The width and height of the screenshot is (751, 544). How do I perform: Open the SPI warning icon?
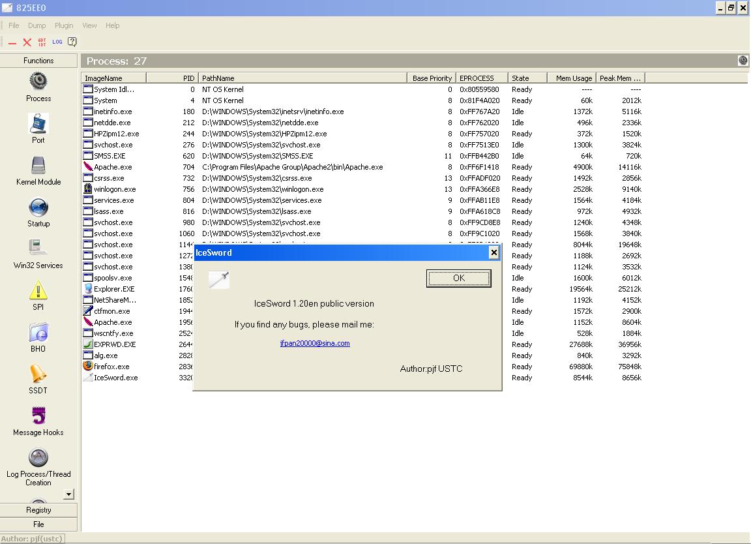tap(38, 291)
